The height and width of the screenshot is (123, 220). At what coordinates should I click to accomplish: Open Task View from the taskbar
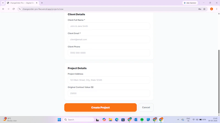pos(98,119)
